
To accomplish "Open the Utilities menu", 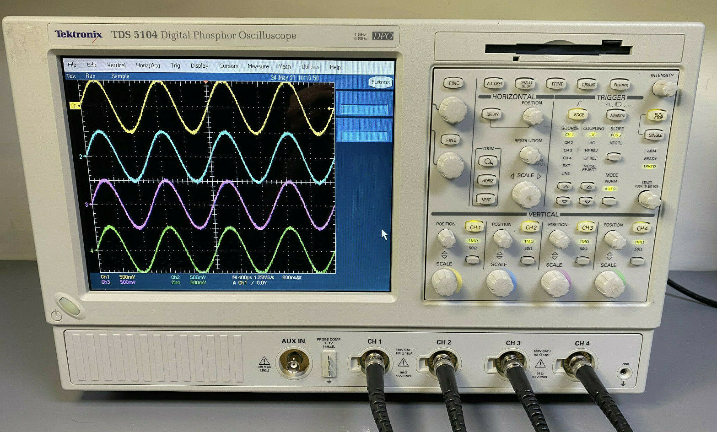I will 310,67.
